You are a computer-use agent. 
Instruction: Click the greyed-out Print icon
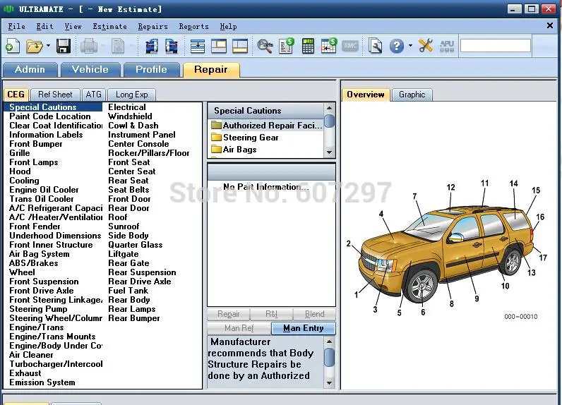click(88, 46)
